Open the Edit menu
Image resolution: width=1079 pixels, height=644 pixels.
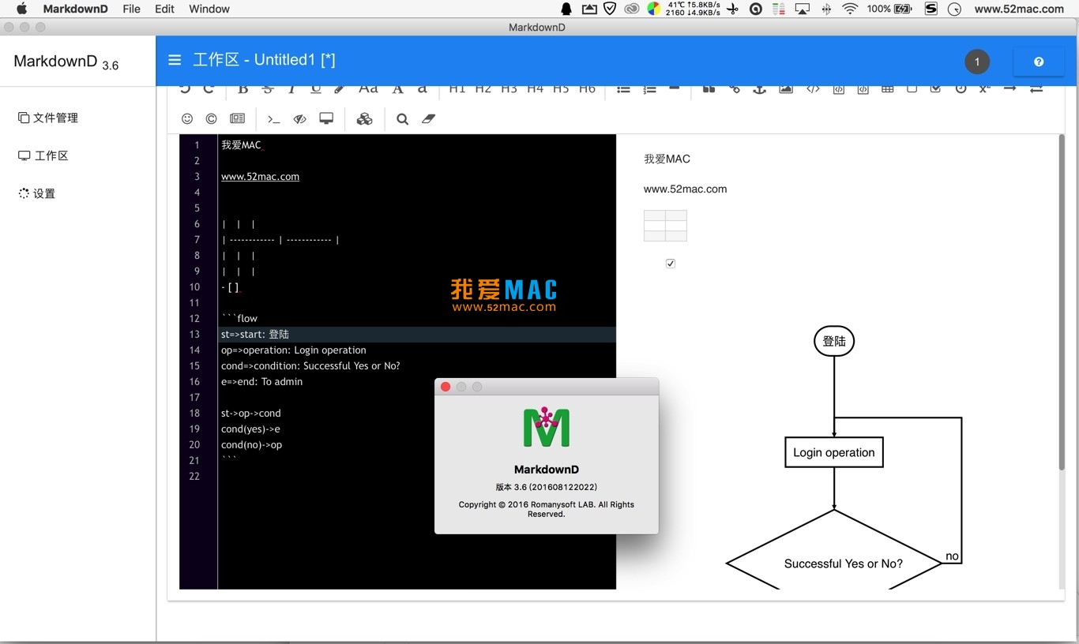(164, 9)
